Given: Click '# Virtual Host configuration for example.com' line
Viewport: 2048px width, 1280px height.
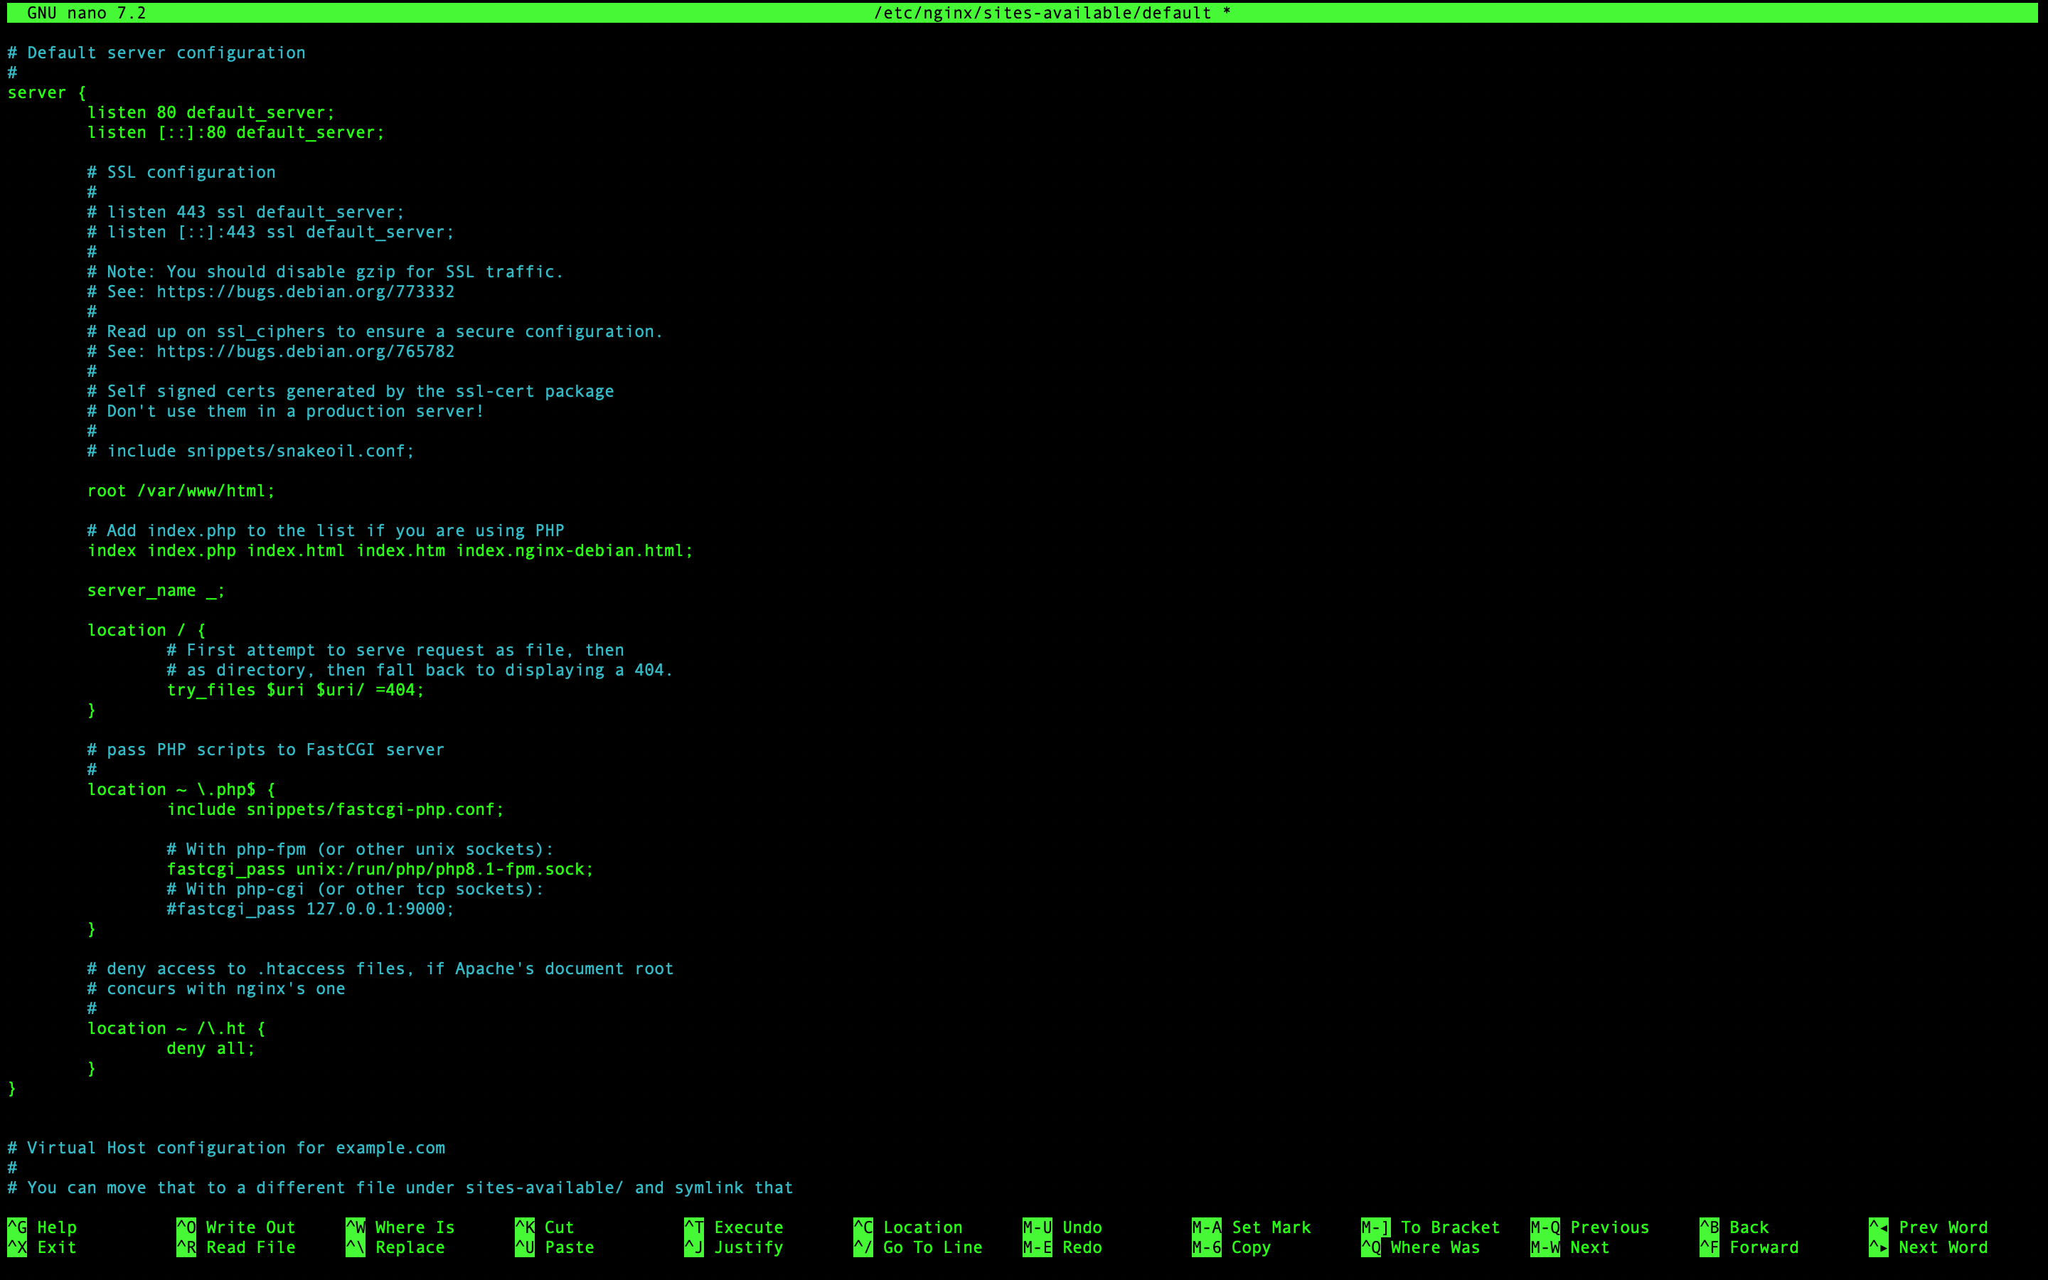Looking at the screenshot, I should [226, 1147].
